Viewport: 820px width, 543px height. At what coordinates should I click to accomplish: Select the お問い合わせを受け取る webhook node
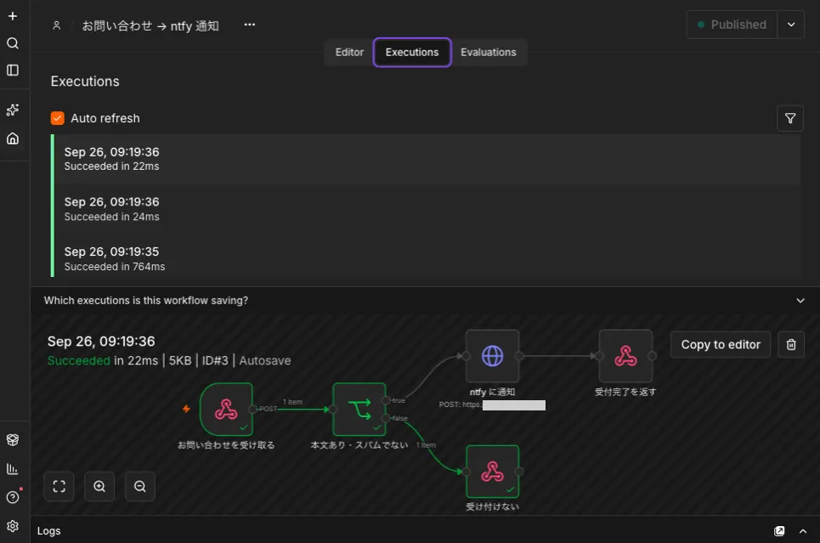(x=226, y=409)
